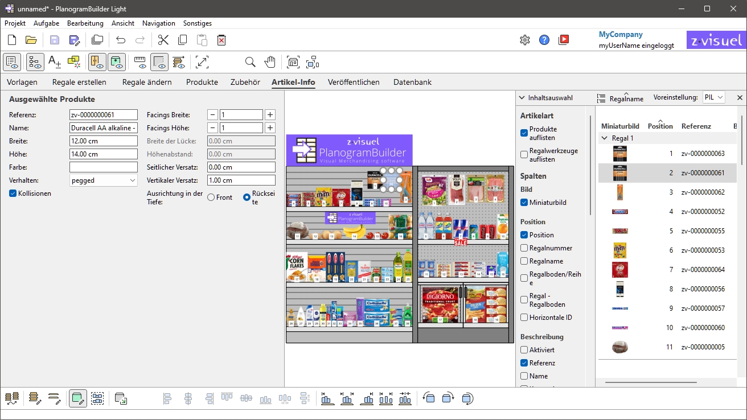747x420 pixels.
Task: Check the Horizontale ID checkbox
Action: click(524, 318)
